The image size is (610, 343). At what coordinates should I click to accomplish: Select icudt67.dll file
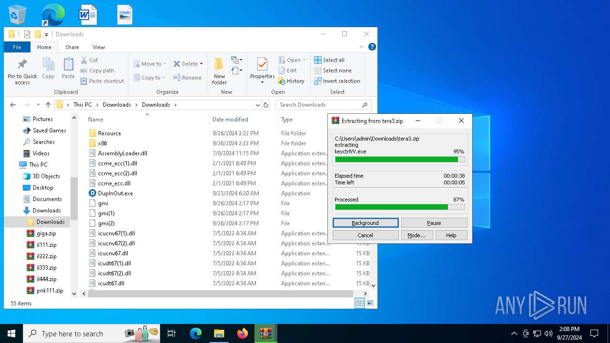(x=111, y=283)
